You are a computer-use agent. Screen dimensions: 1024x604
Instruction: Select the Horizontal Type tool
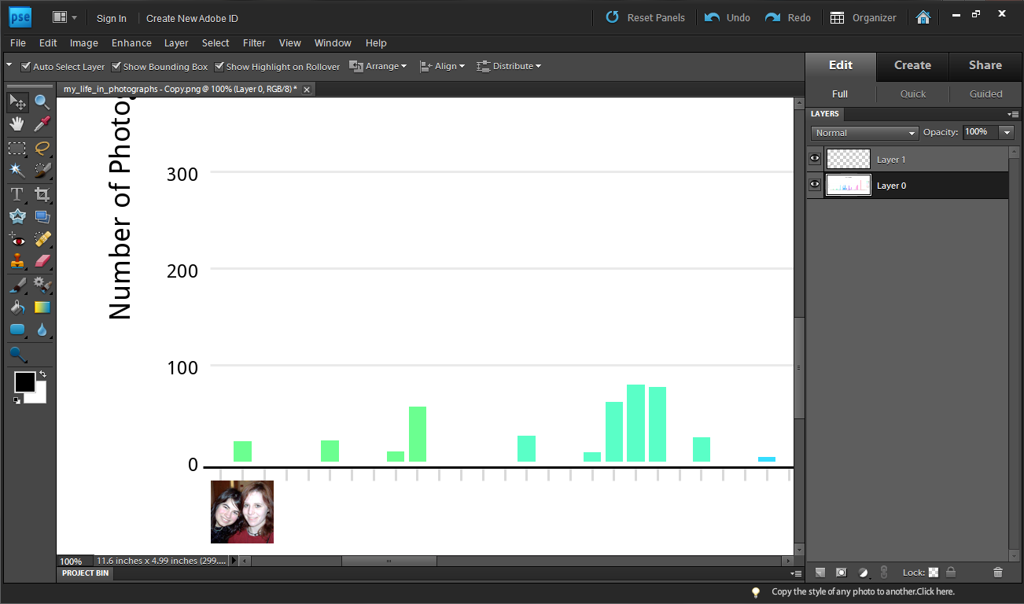[x=17, y=194]
